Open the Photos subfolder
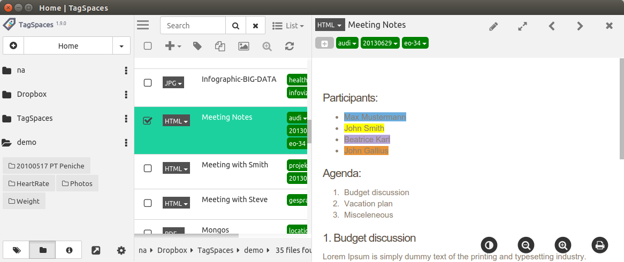 point(77,183)
